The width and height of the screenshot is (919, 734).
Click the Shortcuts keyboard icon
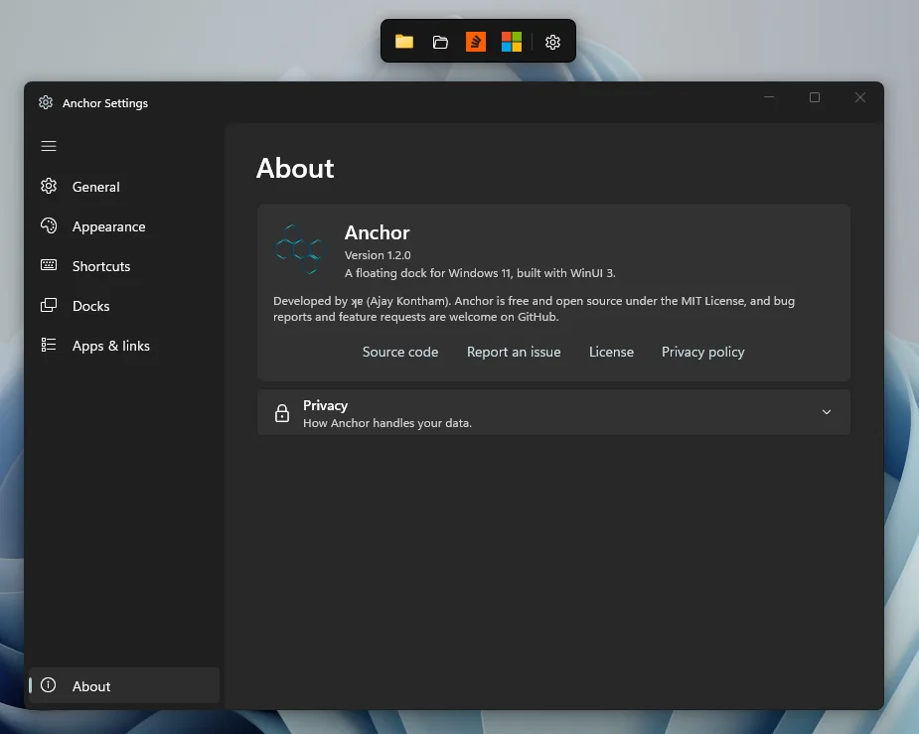49,265
